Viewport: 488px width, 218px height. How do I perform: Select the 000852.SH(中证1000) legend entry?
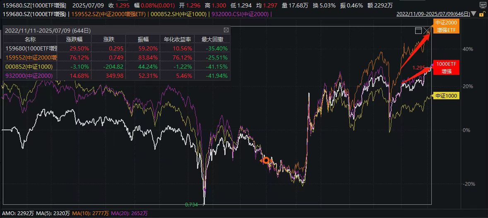[x=179, y=14]
